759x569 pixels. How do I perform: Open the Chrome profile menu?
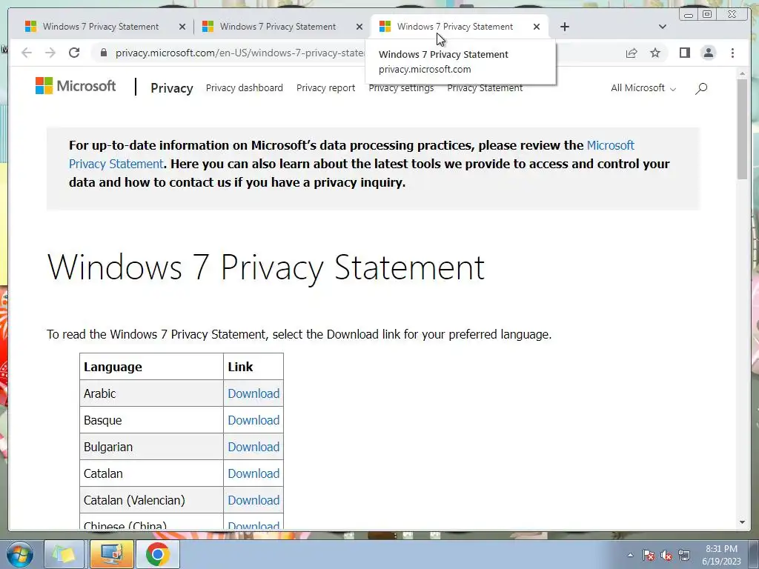pos(708,53)
